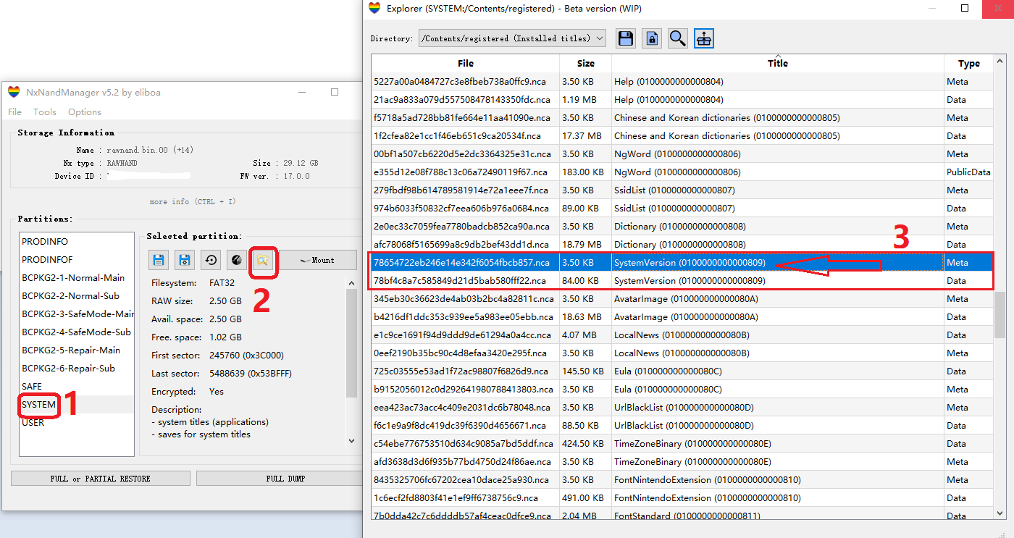This screenshot has width=1014, height=538.
Task: Click the partition details scrollbar down arrow
Action: (351, 440)
